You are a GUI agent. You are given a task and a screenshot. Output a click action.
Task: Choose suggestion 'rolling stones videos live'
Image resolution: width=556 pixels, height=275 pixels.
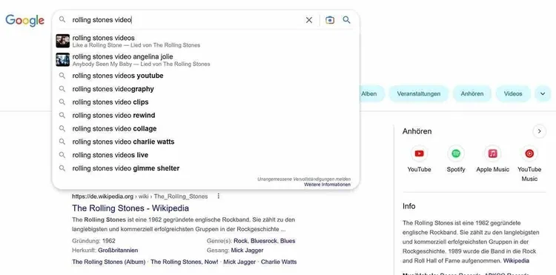(x=205, y=155)
